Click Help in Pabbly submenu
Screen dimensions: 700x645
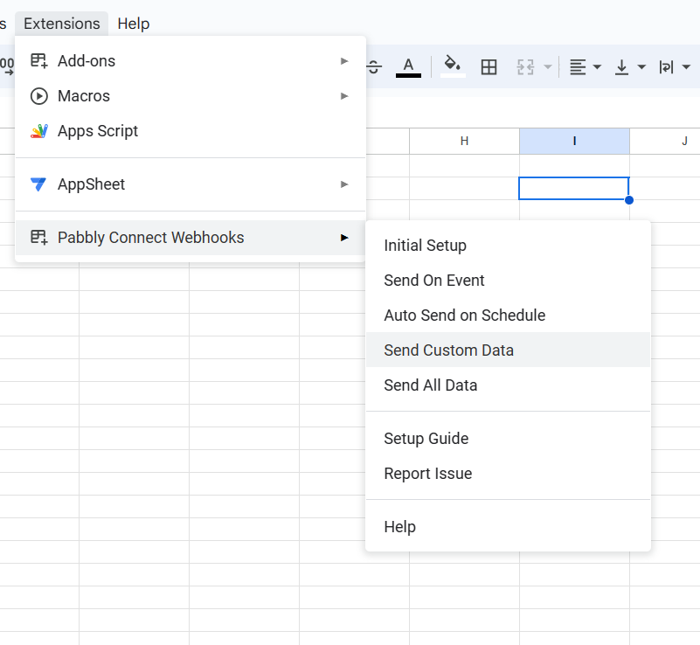coord(508,527)
